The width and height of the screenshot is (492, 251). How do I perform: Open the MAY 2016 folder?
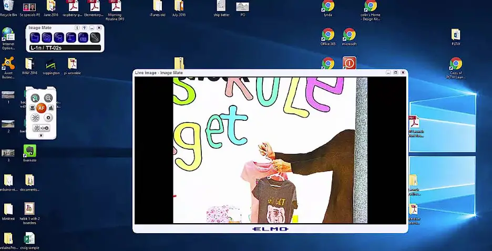[29, 66]
